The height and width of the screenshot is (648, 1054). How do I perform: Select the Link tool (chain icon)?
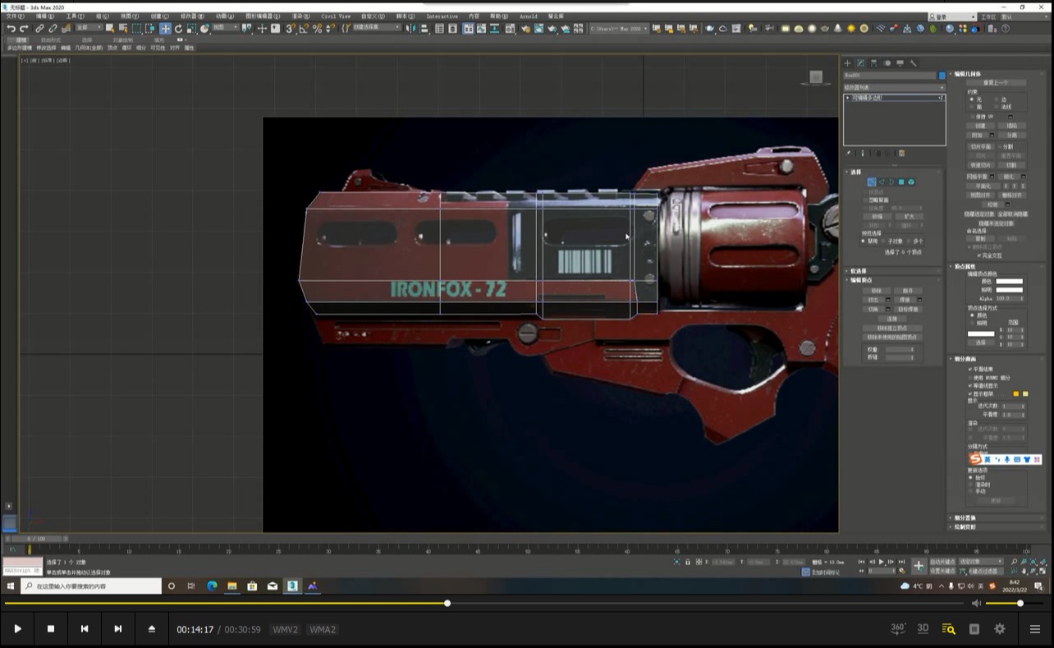pyautogui.click(x=39, y=28)
